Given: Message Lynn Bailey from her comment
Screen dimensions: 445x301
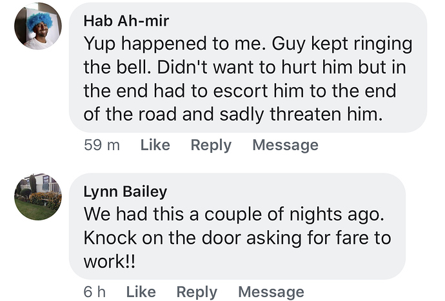Looking at the screenshot, I should pos(271,292).
